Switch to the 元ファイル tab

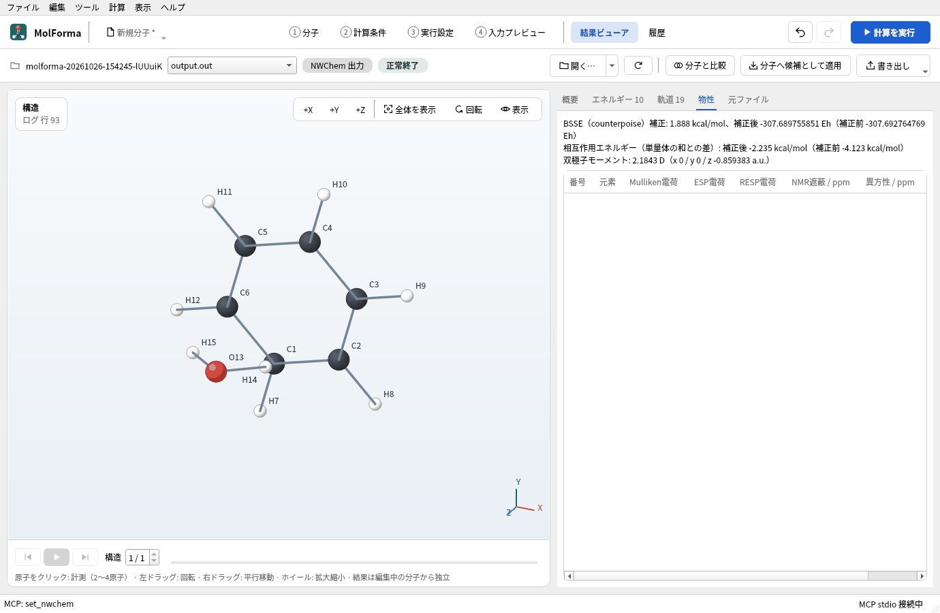(x=749, y=99)
